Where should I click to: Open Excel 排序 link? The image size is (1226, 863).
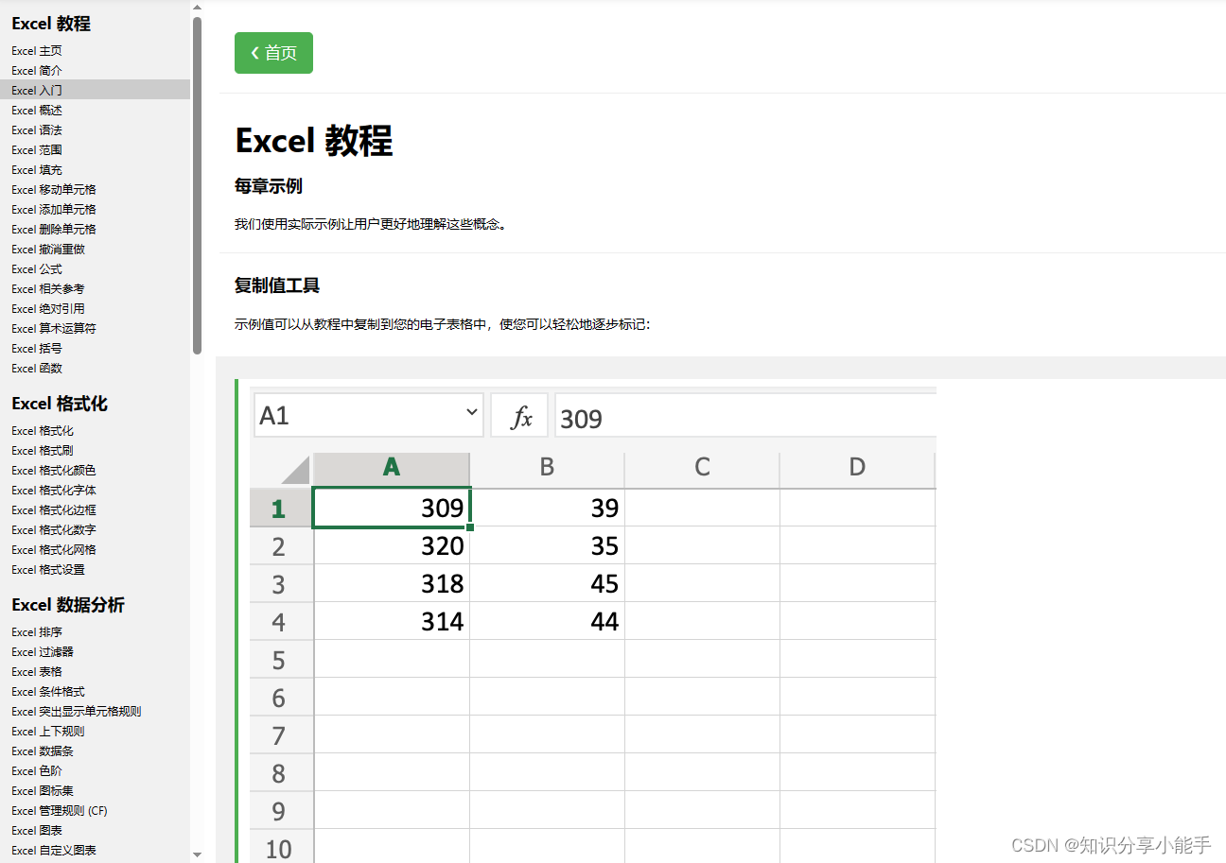pos(37,632)
